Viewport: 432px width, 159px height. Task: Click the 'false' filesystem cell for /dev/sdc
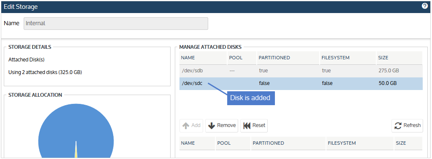point(327,83)
